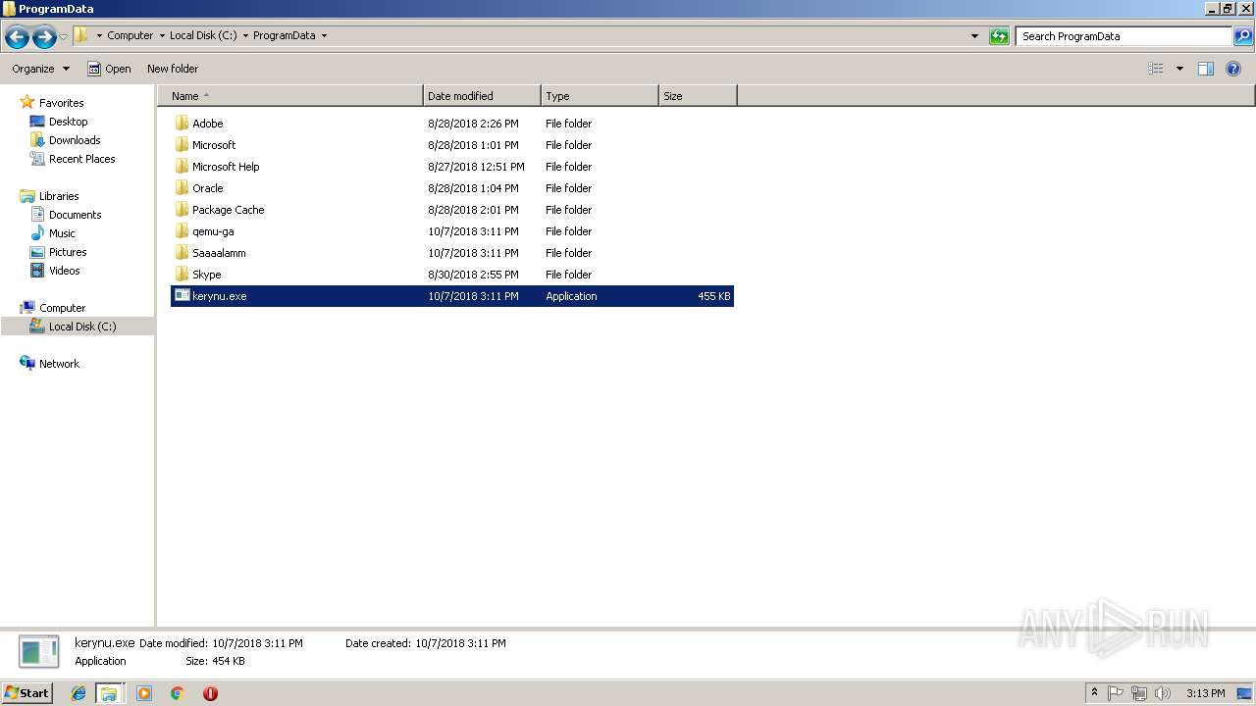Launch Windows Media Player from taskbar
The height and width of the screenshot is (706, 1256).
[144, 693]
